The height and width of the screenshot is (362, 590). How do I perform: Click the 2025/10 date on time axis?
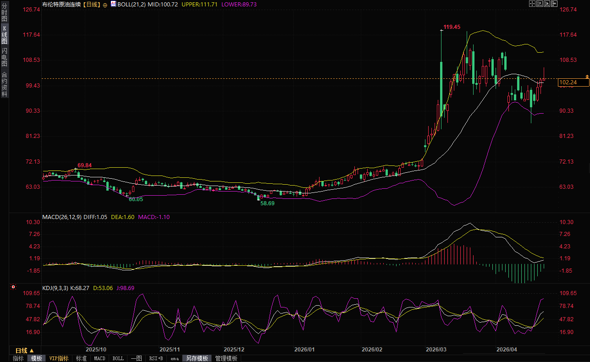96,349
